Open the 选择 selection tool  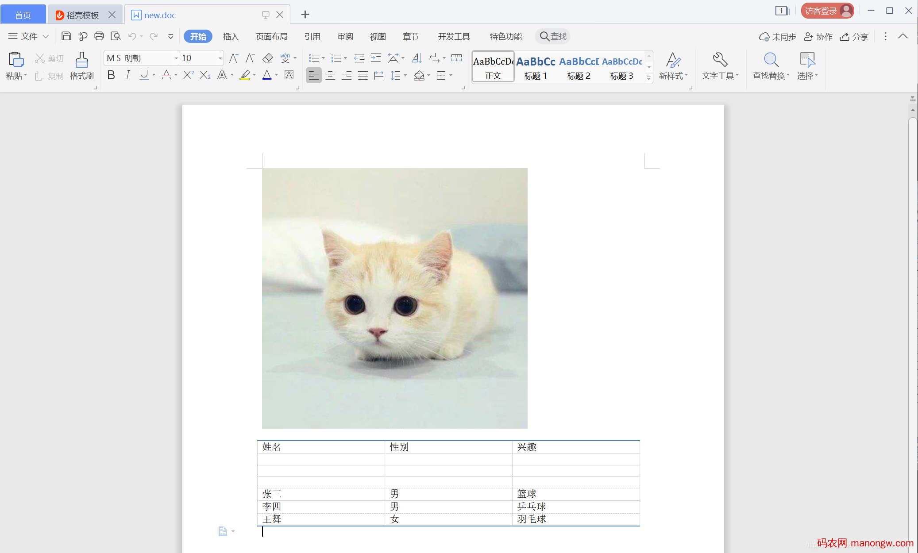(807, 65)
